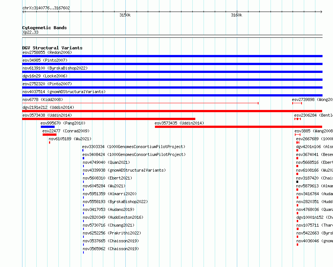Click the esv3674041 variant label

pyautogui.click(x=314, y=154)
